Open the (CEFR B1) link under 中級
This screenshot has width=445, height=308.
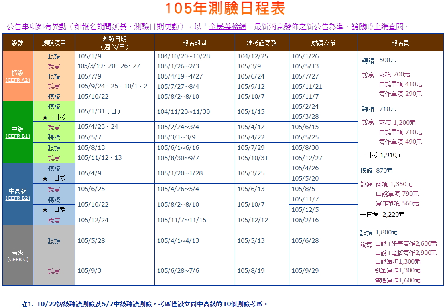click(18, 136)
